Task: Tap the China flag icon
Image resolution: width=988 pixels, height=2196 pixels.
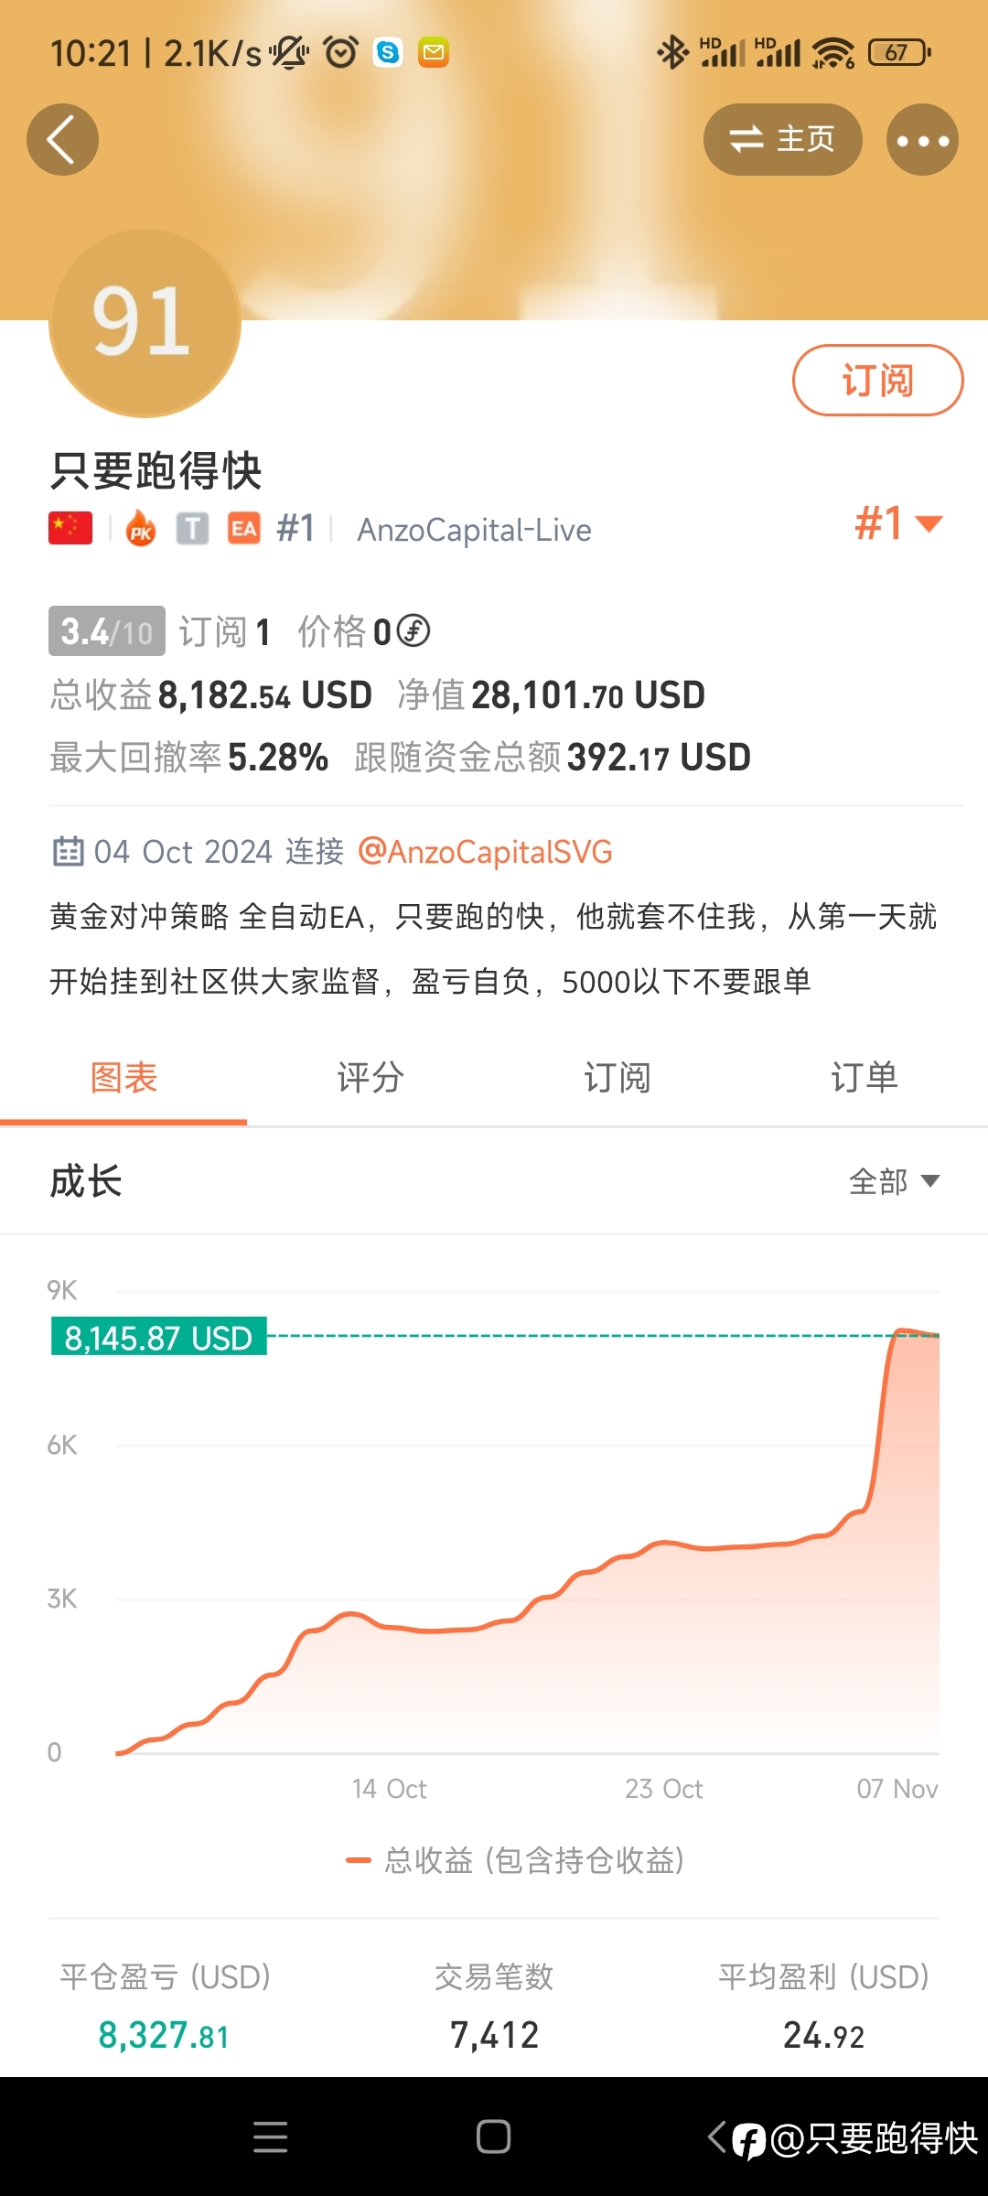Action: [70, 529]
